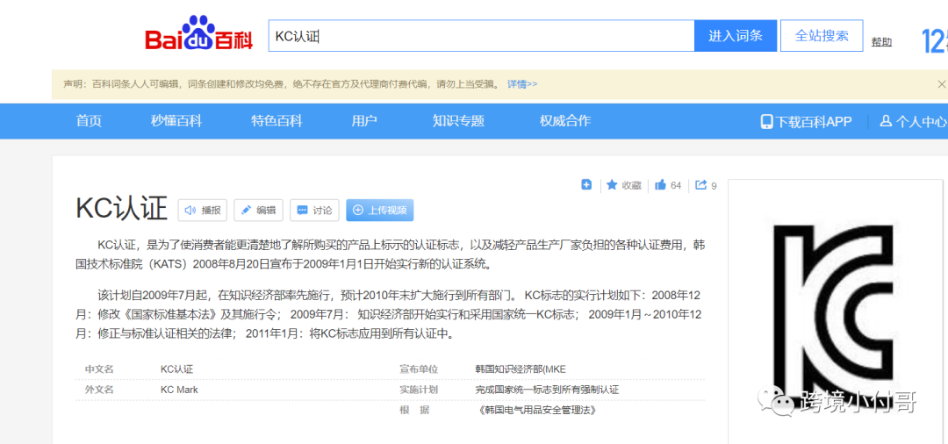Image resolution: width=948 pixels, height=444 pixels.
Task: Click the 外文名 label
Action: coord(99,390)
